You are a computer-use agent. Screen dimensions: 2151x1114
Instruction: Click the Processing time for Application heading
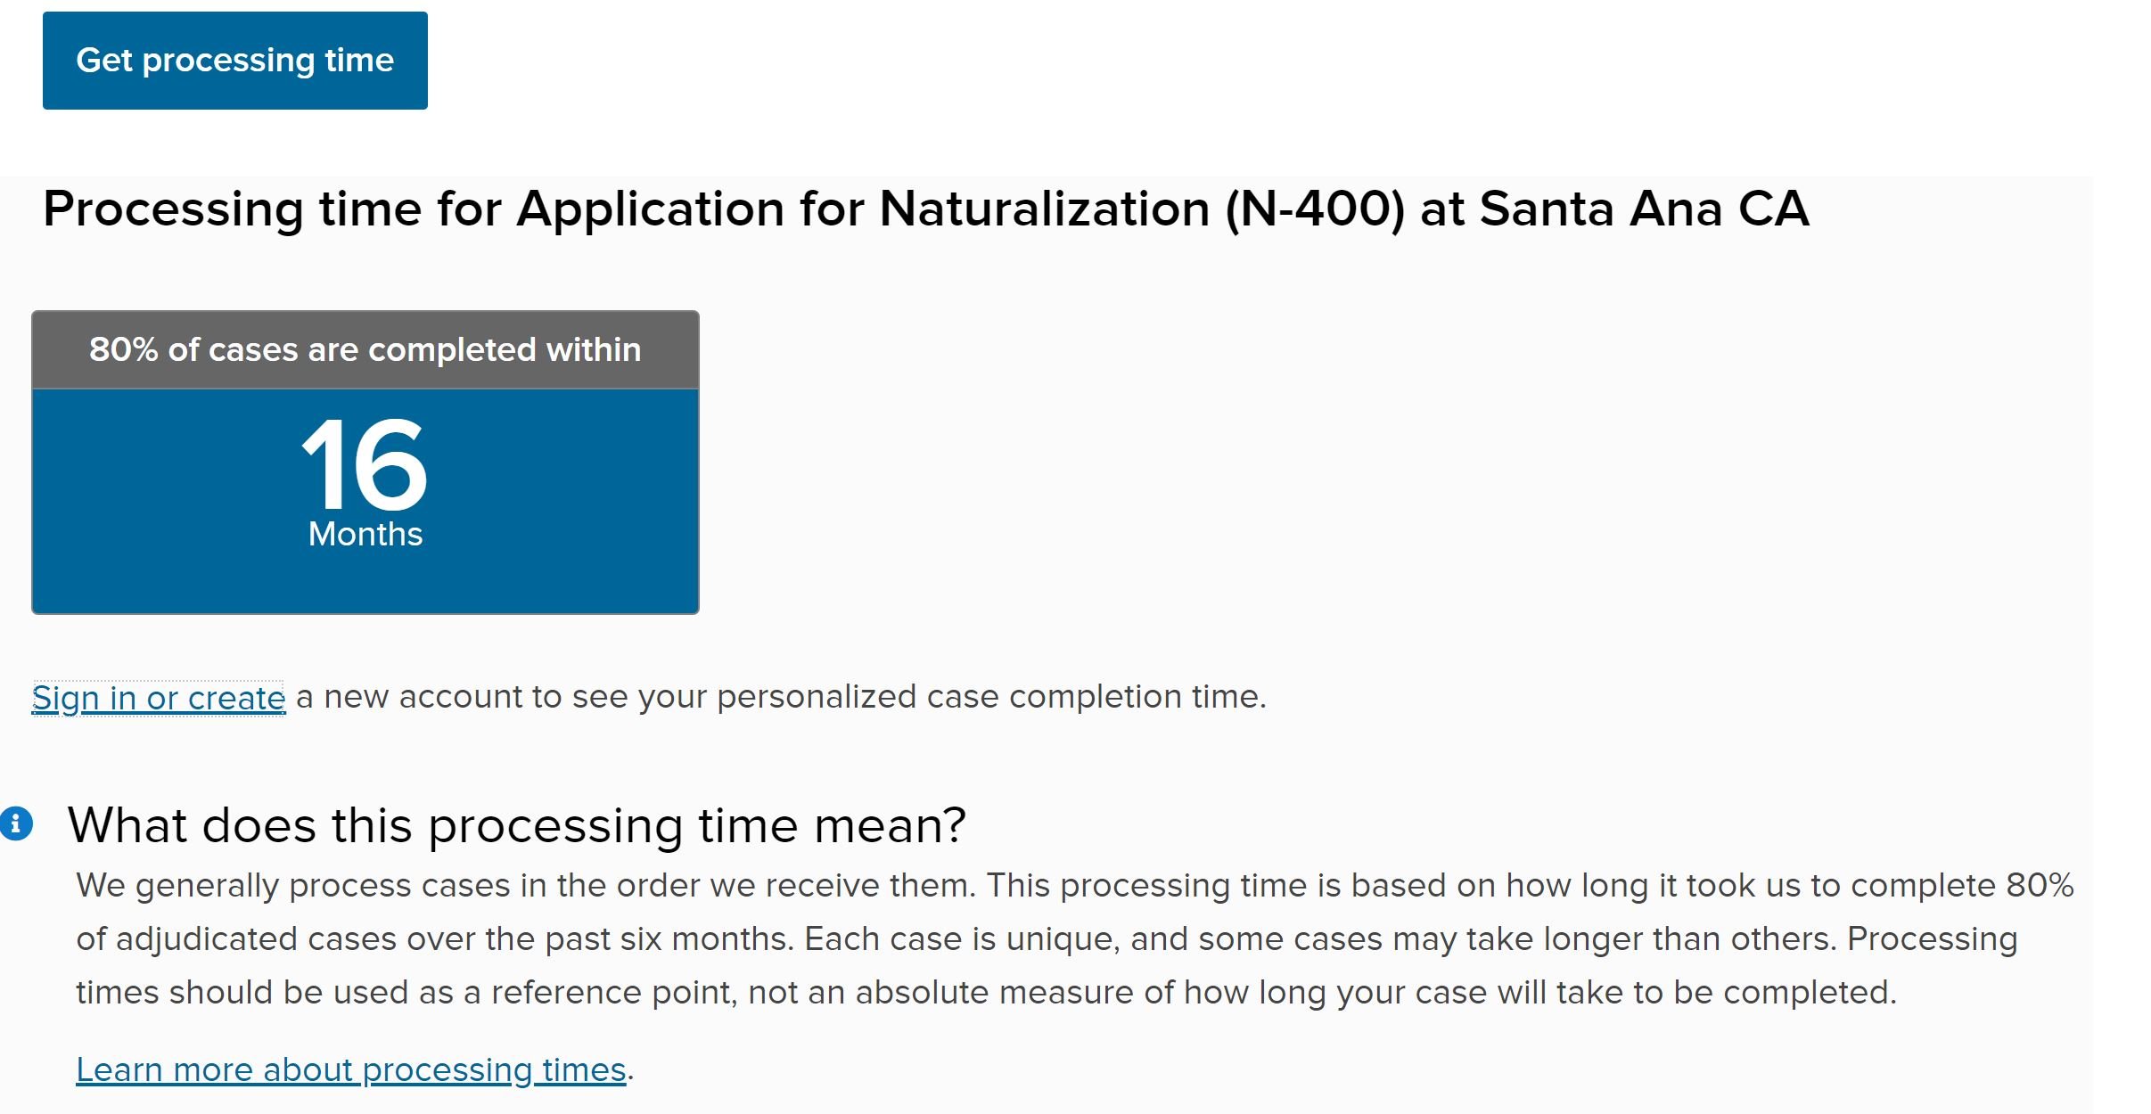pos(926,210)
